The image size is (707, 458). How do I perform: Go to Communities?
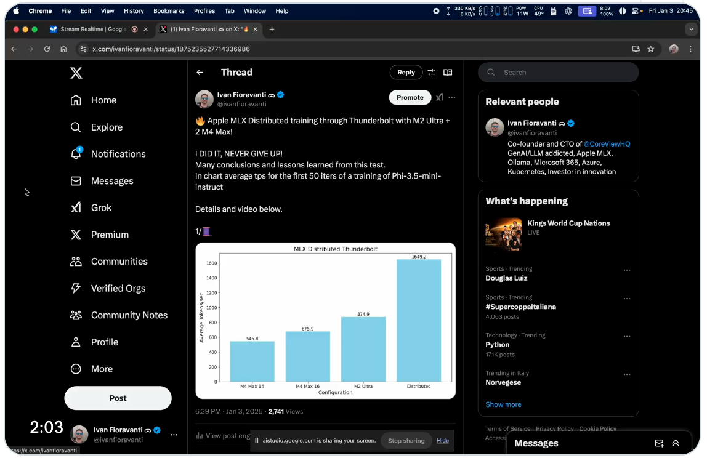tap(108, 262)
